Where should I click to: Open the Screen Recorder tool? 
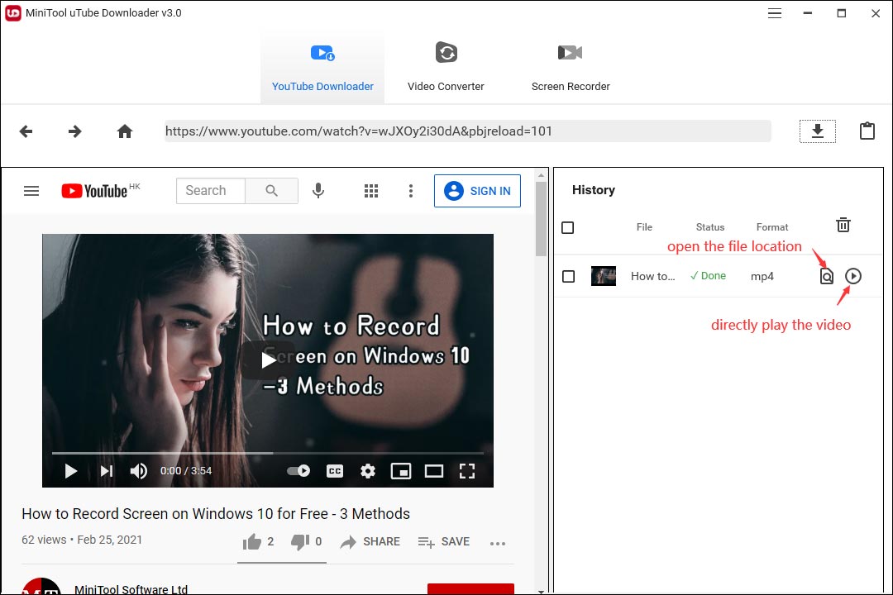pyautogui.click(x=570, y=52)
